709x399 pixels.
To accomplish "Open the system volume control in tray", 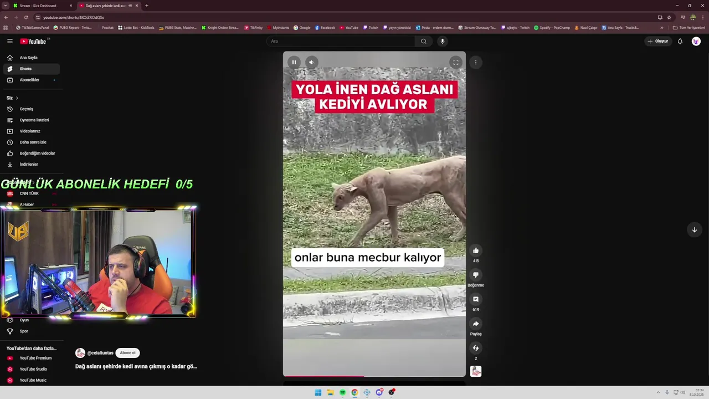I will 682,392.
